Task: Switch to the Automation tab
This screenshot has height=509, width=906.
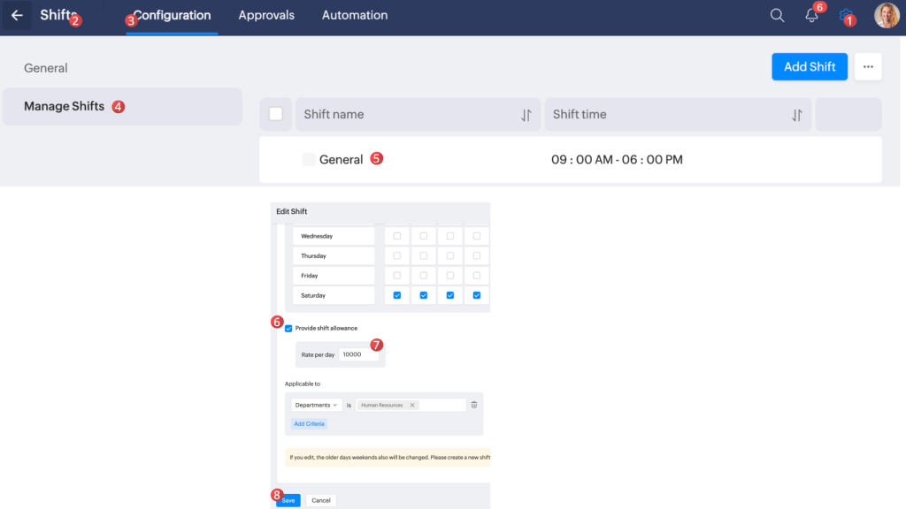Action: coord(354,16)
